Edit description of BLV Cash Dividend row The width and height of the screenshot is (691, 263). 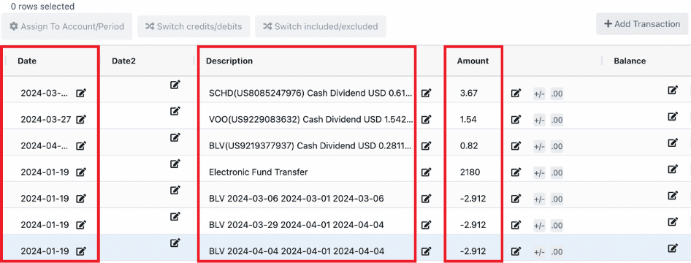click(x=426, y=146)
